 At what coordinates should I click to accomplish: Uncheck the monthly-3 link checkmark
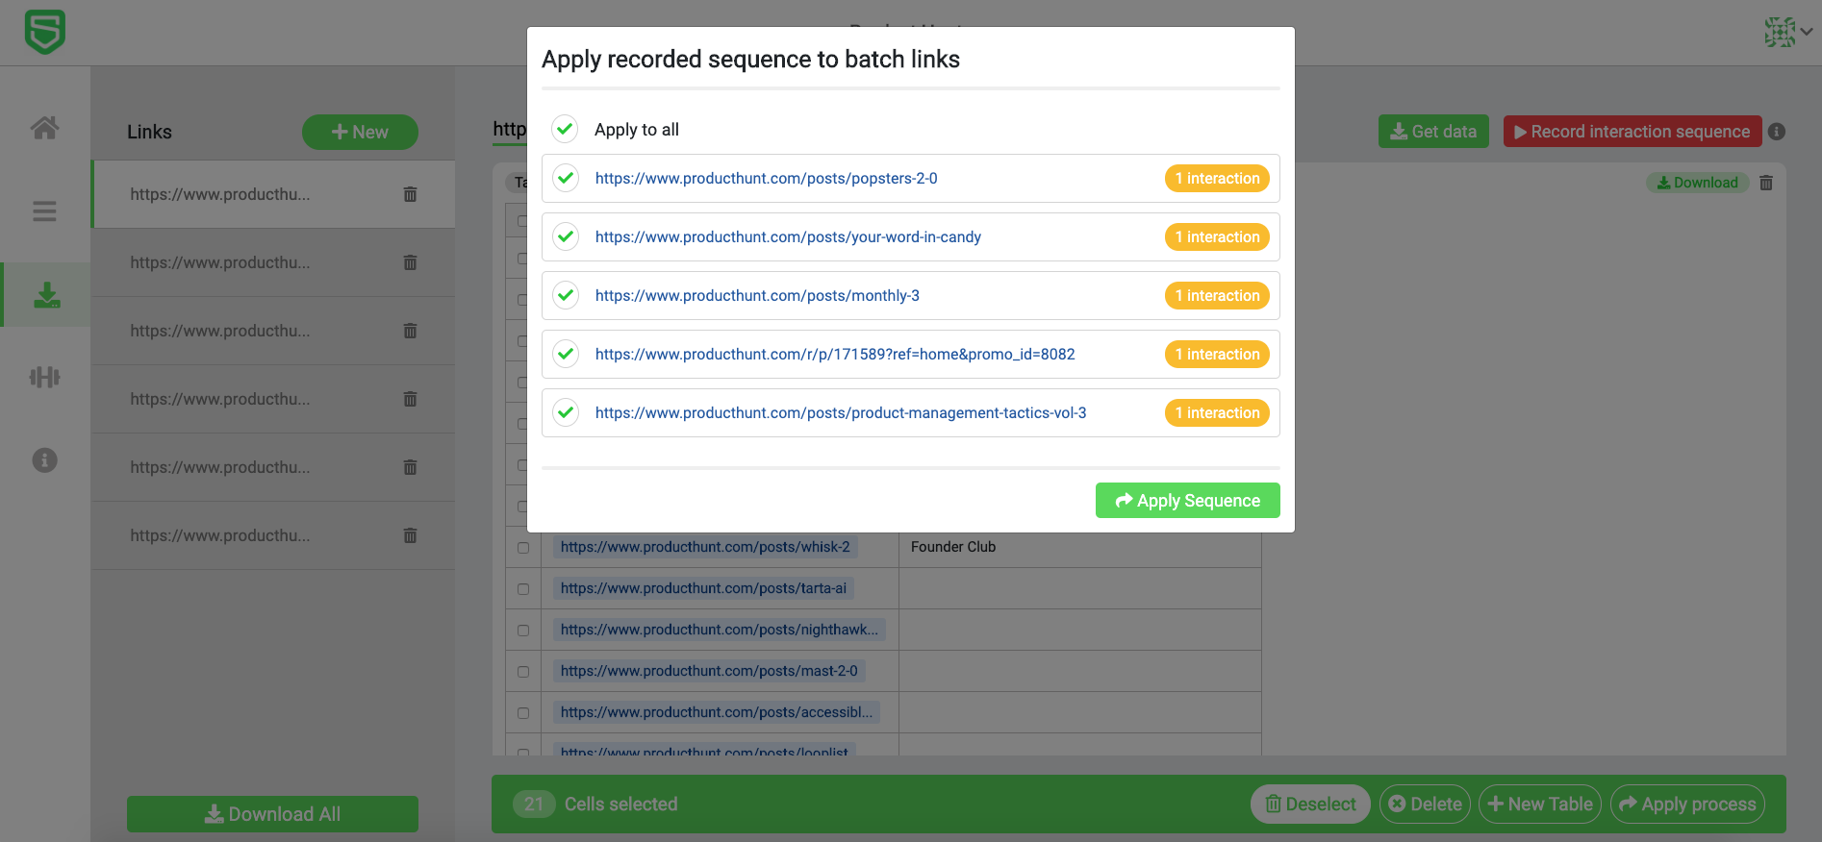tap(566, 295)
